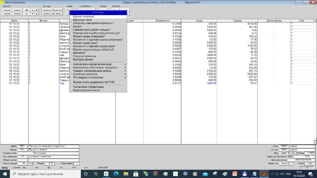
Task: Click the left arrow toolbar icon
Action: pyautogui.click(x=27, y=14)
